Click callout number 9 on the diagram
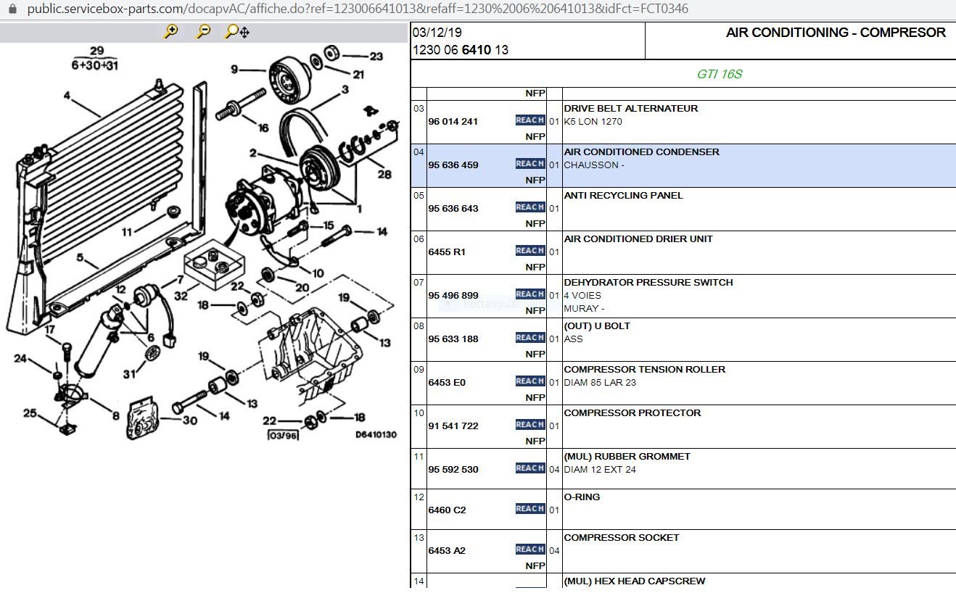The image size is (956, 593). pyautogui.click(x=234, y=70)
